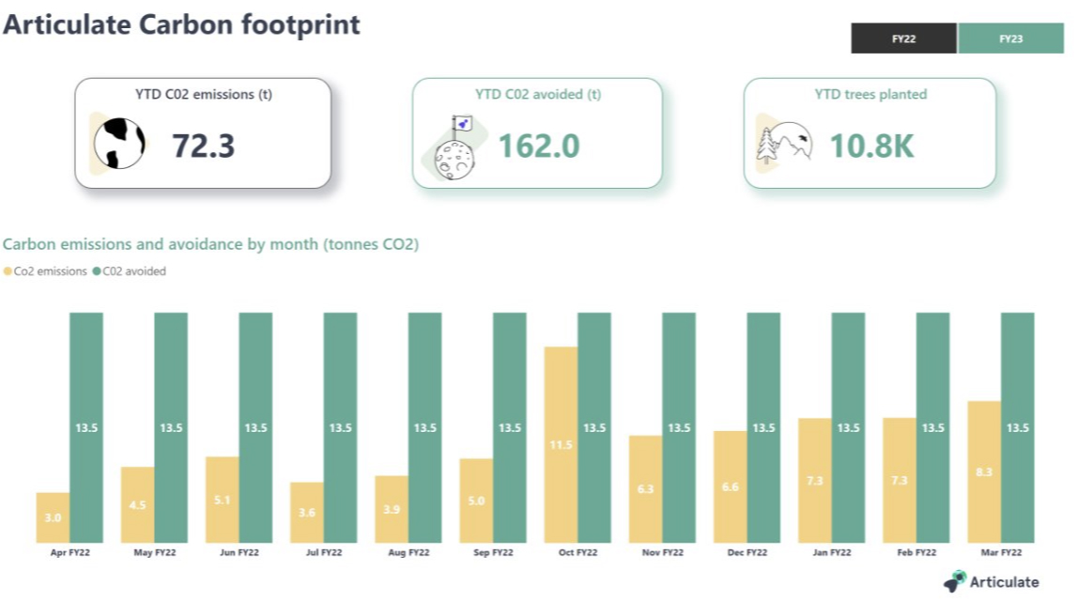Click the Articulate planet logo at bottom right
This screenshot has height=601, width=1078.
click(x=957, y=581)
